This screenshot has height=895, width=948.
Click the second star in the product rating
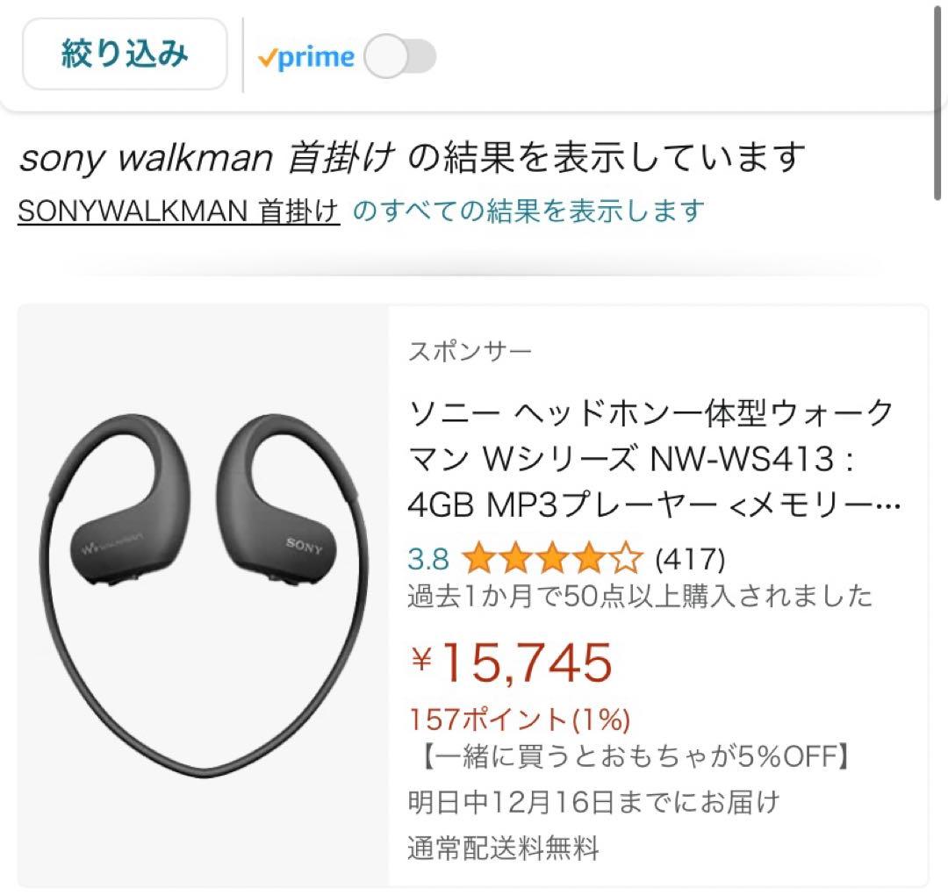(x=513, y=558)
